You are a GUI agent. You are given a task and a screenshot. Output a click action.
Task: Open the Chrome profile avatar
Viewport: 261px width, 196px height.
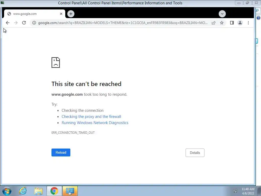(x=240, y=23)
